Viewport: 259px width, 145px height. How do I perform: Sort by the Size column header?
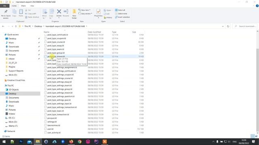[x=134, y=32]
